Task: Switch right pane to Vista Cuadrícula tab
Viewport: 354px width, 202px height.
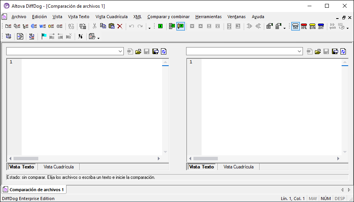Action: pos(238,167)
